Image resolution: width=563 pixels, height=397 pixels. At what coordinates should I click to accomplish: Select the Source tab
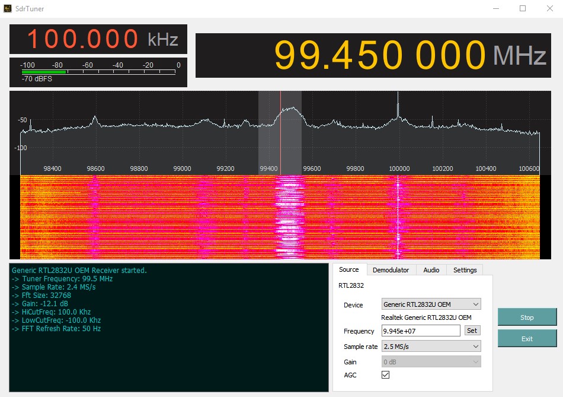(x=348, y=269)
